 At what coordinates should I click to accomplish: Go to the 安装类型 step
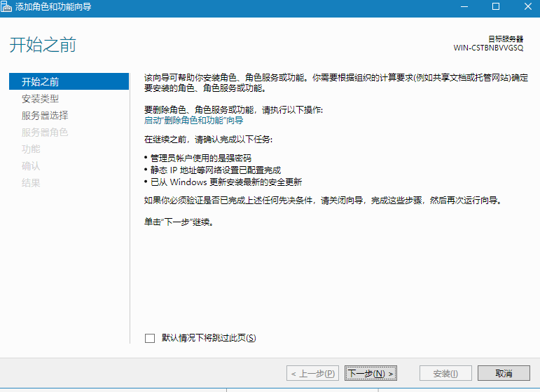tap(41, 99)
